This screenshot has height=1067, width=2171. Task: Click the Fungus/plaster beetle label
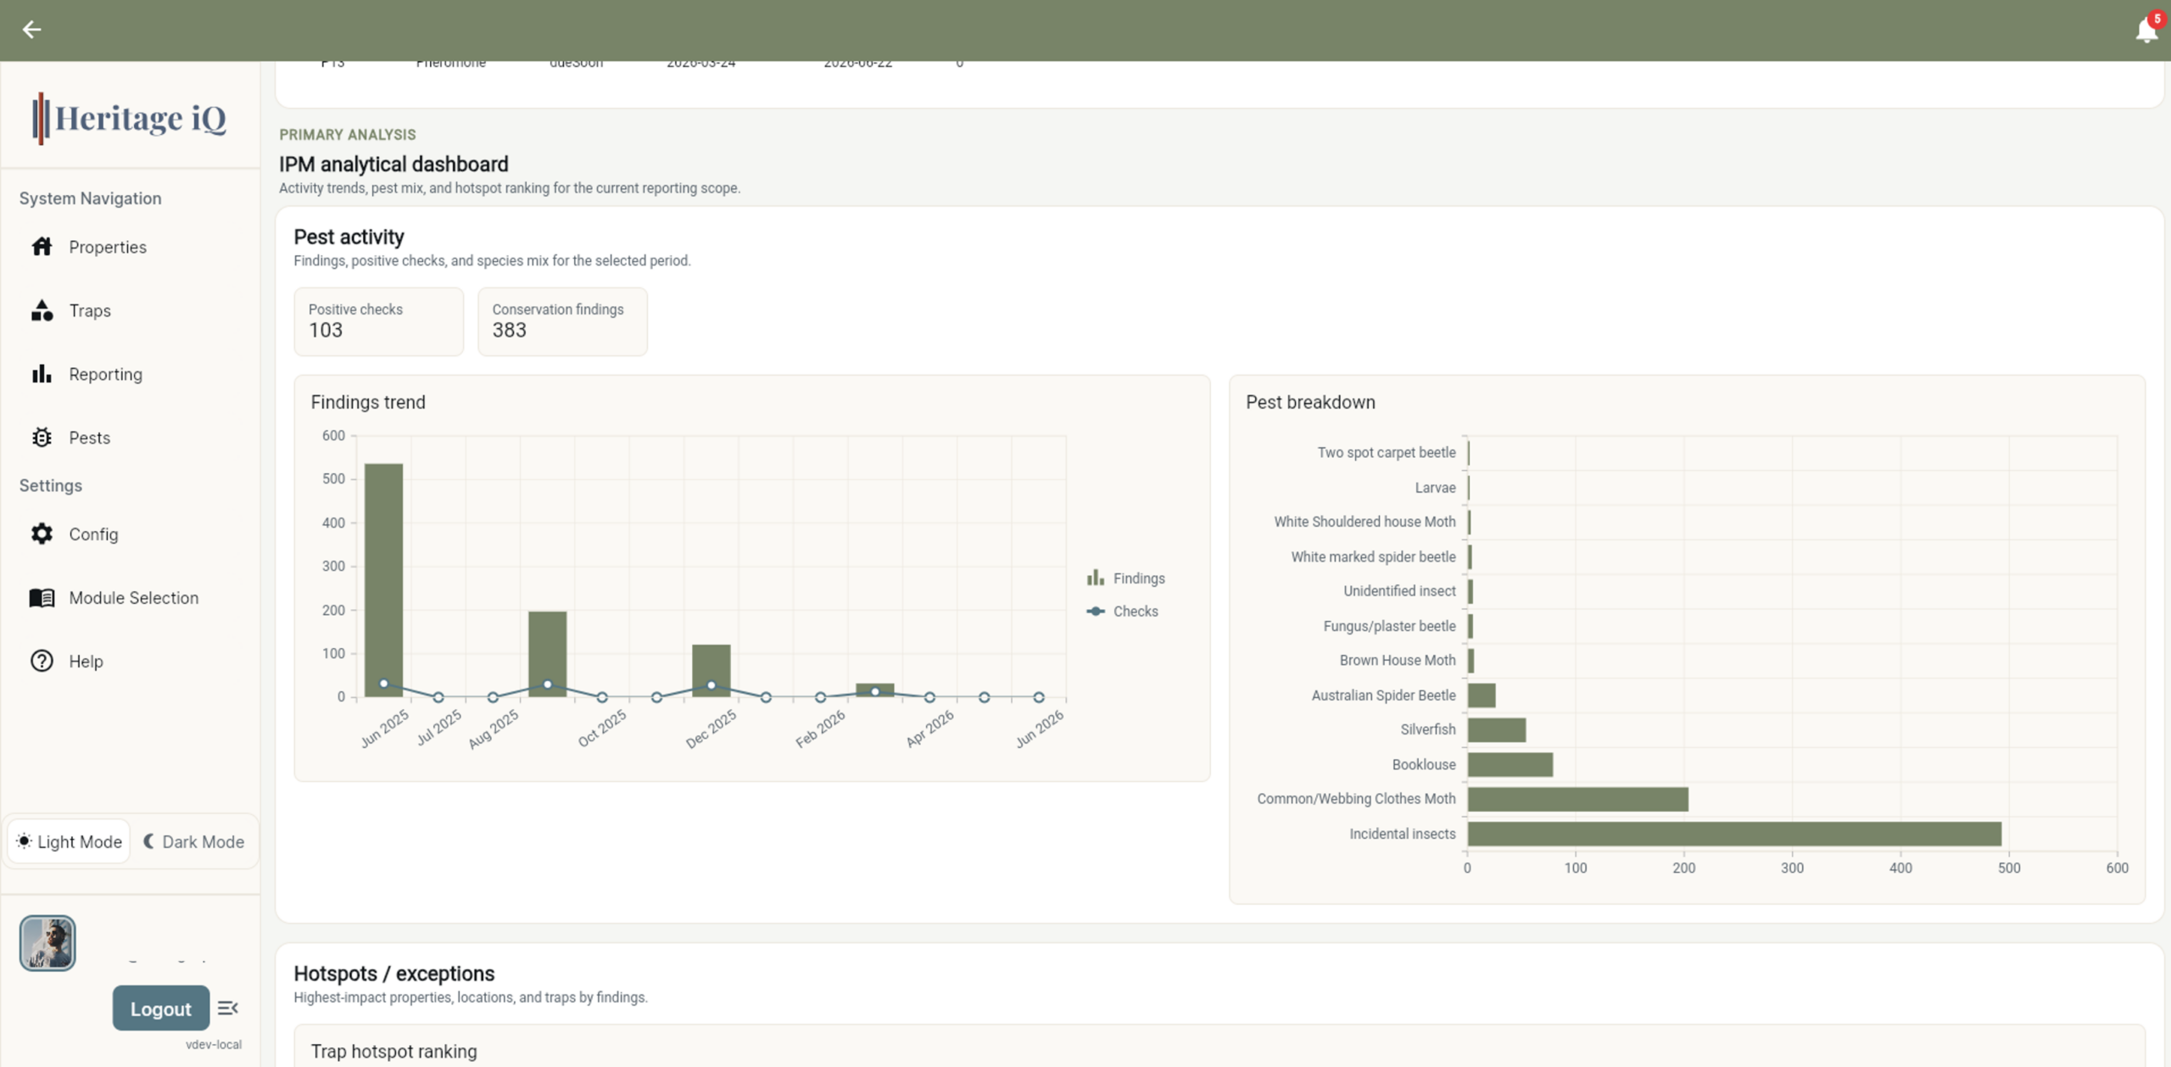pyautogui.click(x=1389, y=626)
